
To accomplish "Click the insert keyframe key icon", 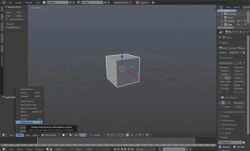I will 187,149.
